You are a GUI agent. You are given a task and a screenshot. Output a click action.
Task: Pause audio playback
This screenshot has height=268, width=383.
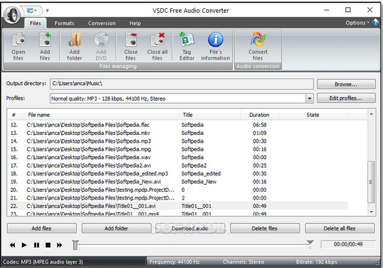tap(36, 245)
